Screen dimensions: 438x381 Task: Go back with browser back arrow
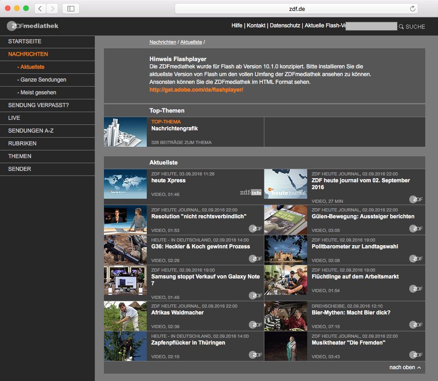[x=40, y=9]
